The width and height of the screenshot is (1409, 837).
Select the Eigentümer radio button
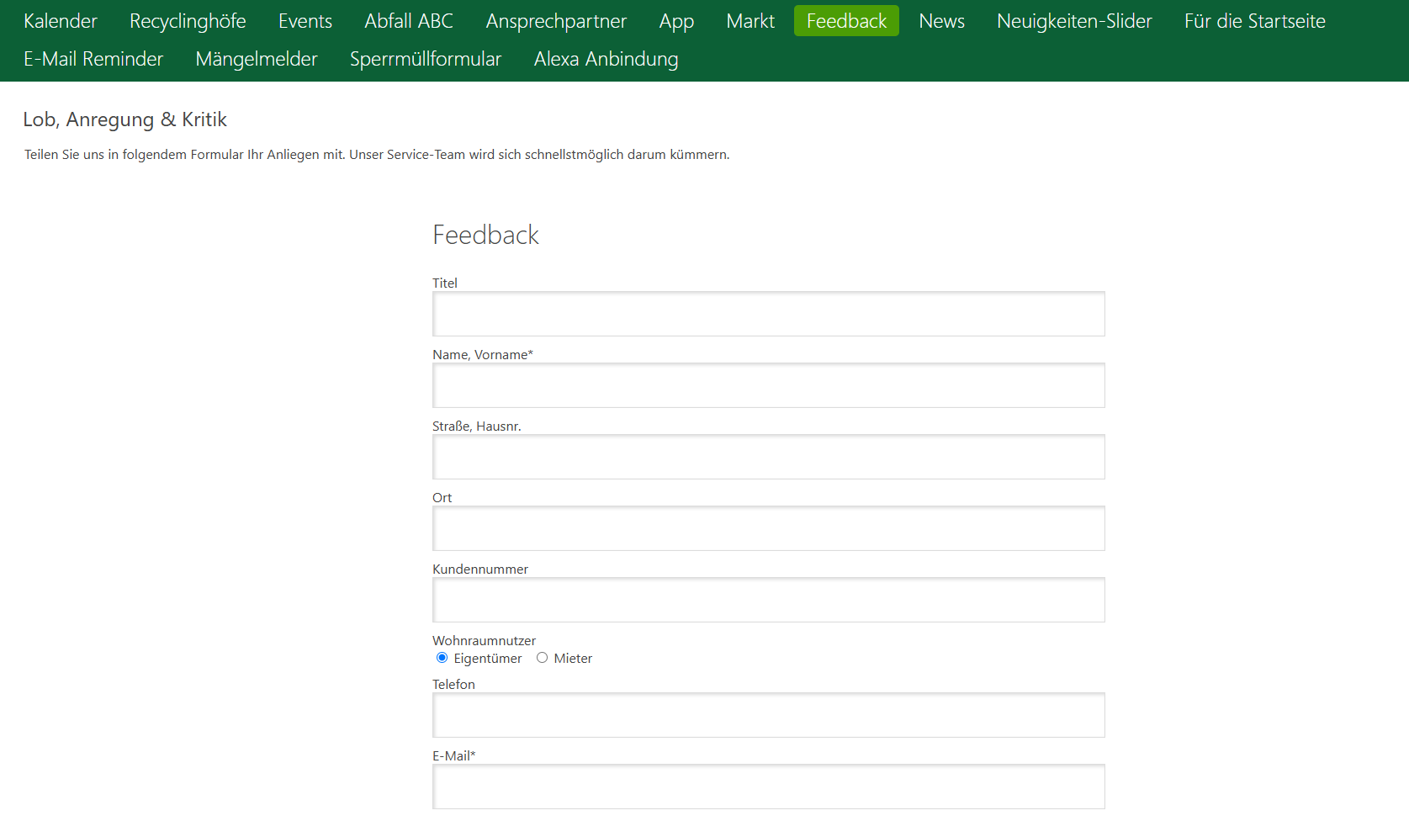coord(442,658)
